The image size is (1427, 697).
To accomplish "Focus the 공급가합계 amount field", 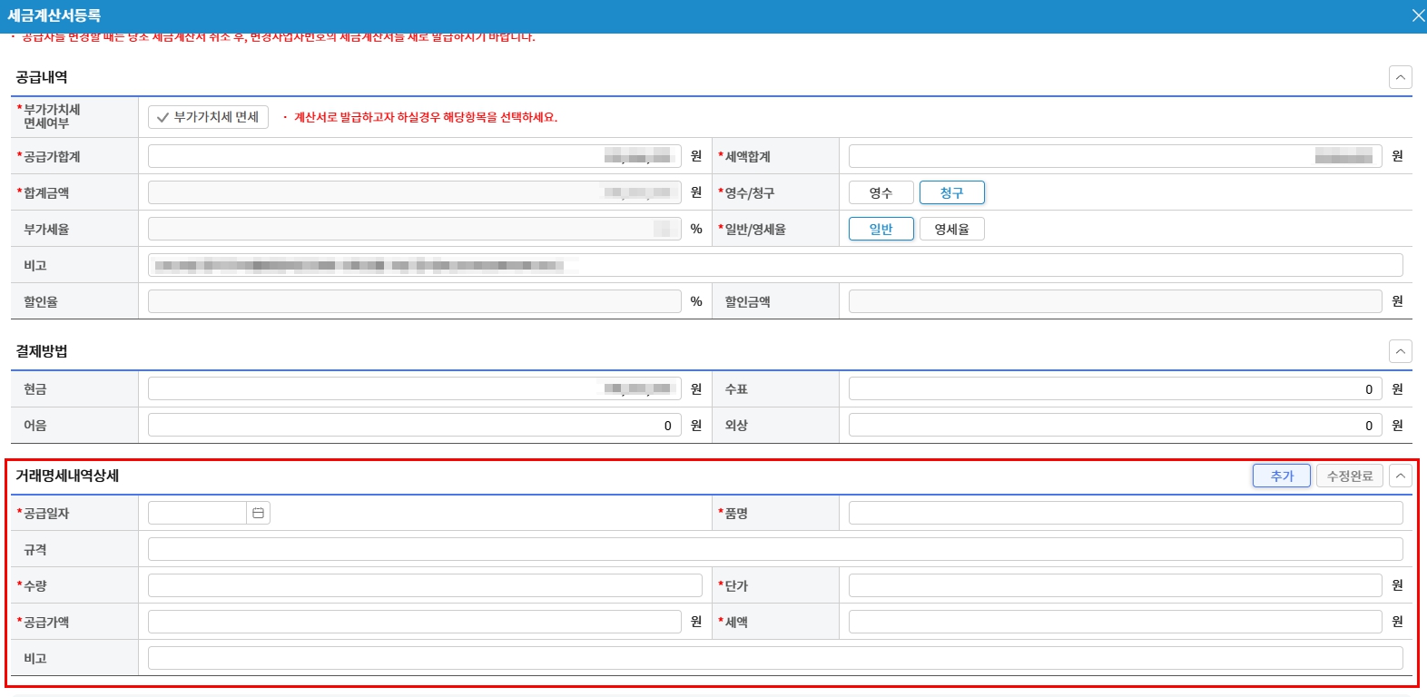I will [415, 156].
